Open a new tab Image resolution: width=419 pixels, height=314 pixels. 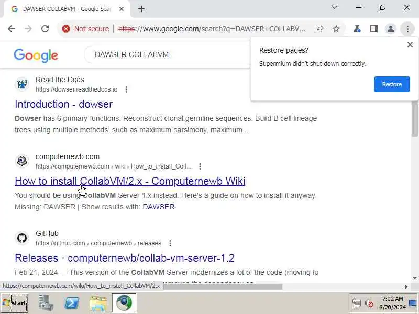click(141, 9)
